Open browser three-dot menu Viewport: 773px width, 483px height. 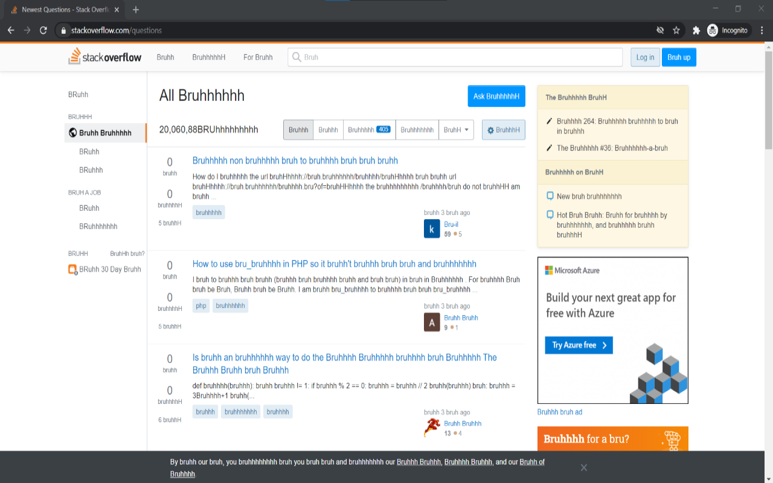tap(761, 30)
